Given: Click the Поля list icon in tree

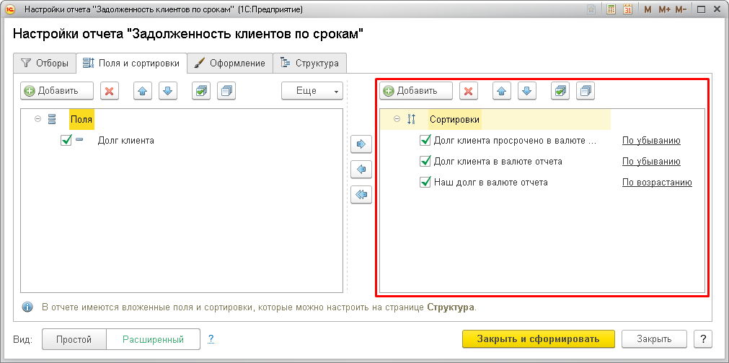Looking at the screenshot, I should (52, 119).
